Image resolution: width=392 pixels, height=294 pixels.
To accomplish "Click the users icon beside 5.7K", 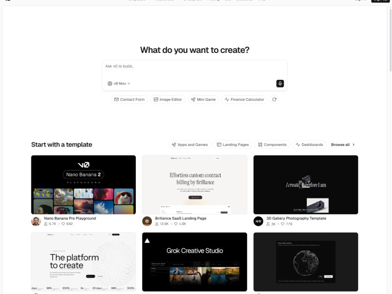I will tap(46, 224).
